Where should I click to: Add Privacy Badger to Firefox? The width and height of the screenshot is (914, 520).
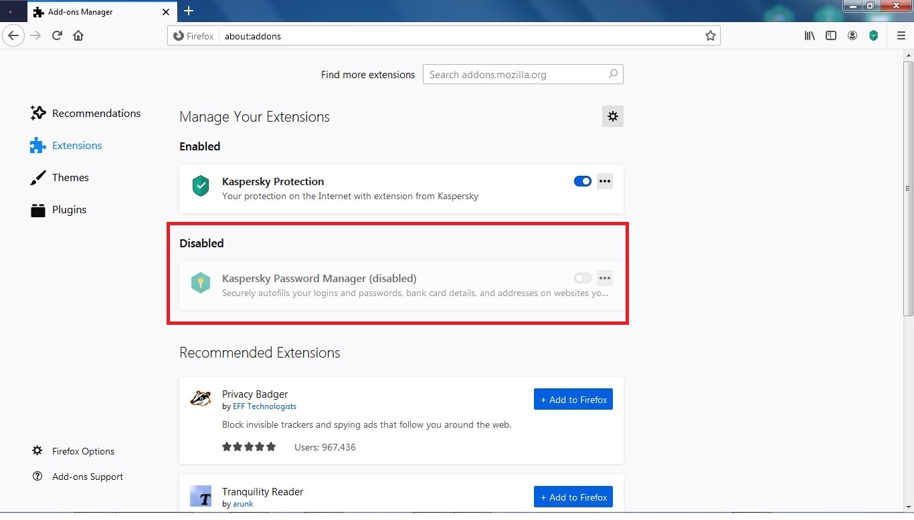click(x=573, y=400)
